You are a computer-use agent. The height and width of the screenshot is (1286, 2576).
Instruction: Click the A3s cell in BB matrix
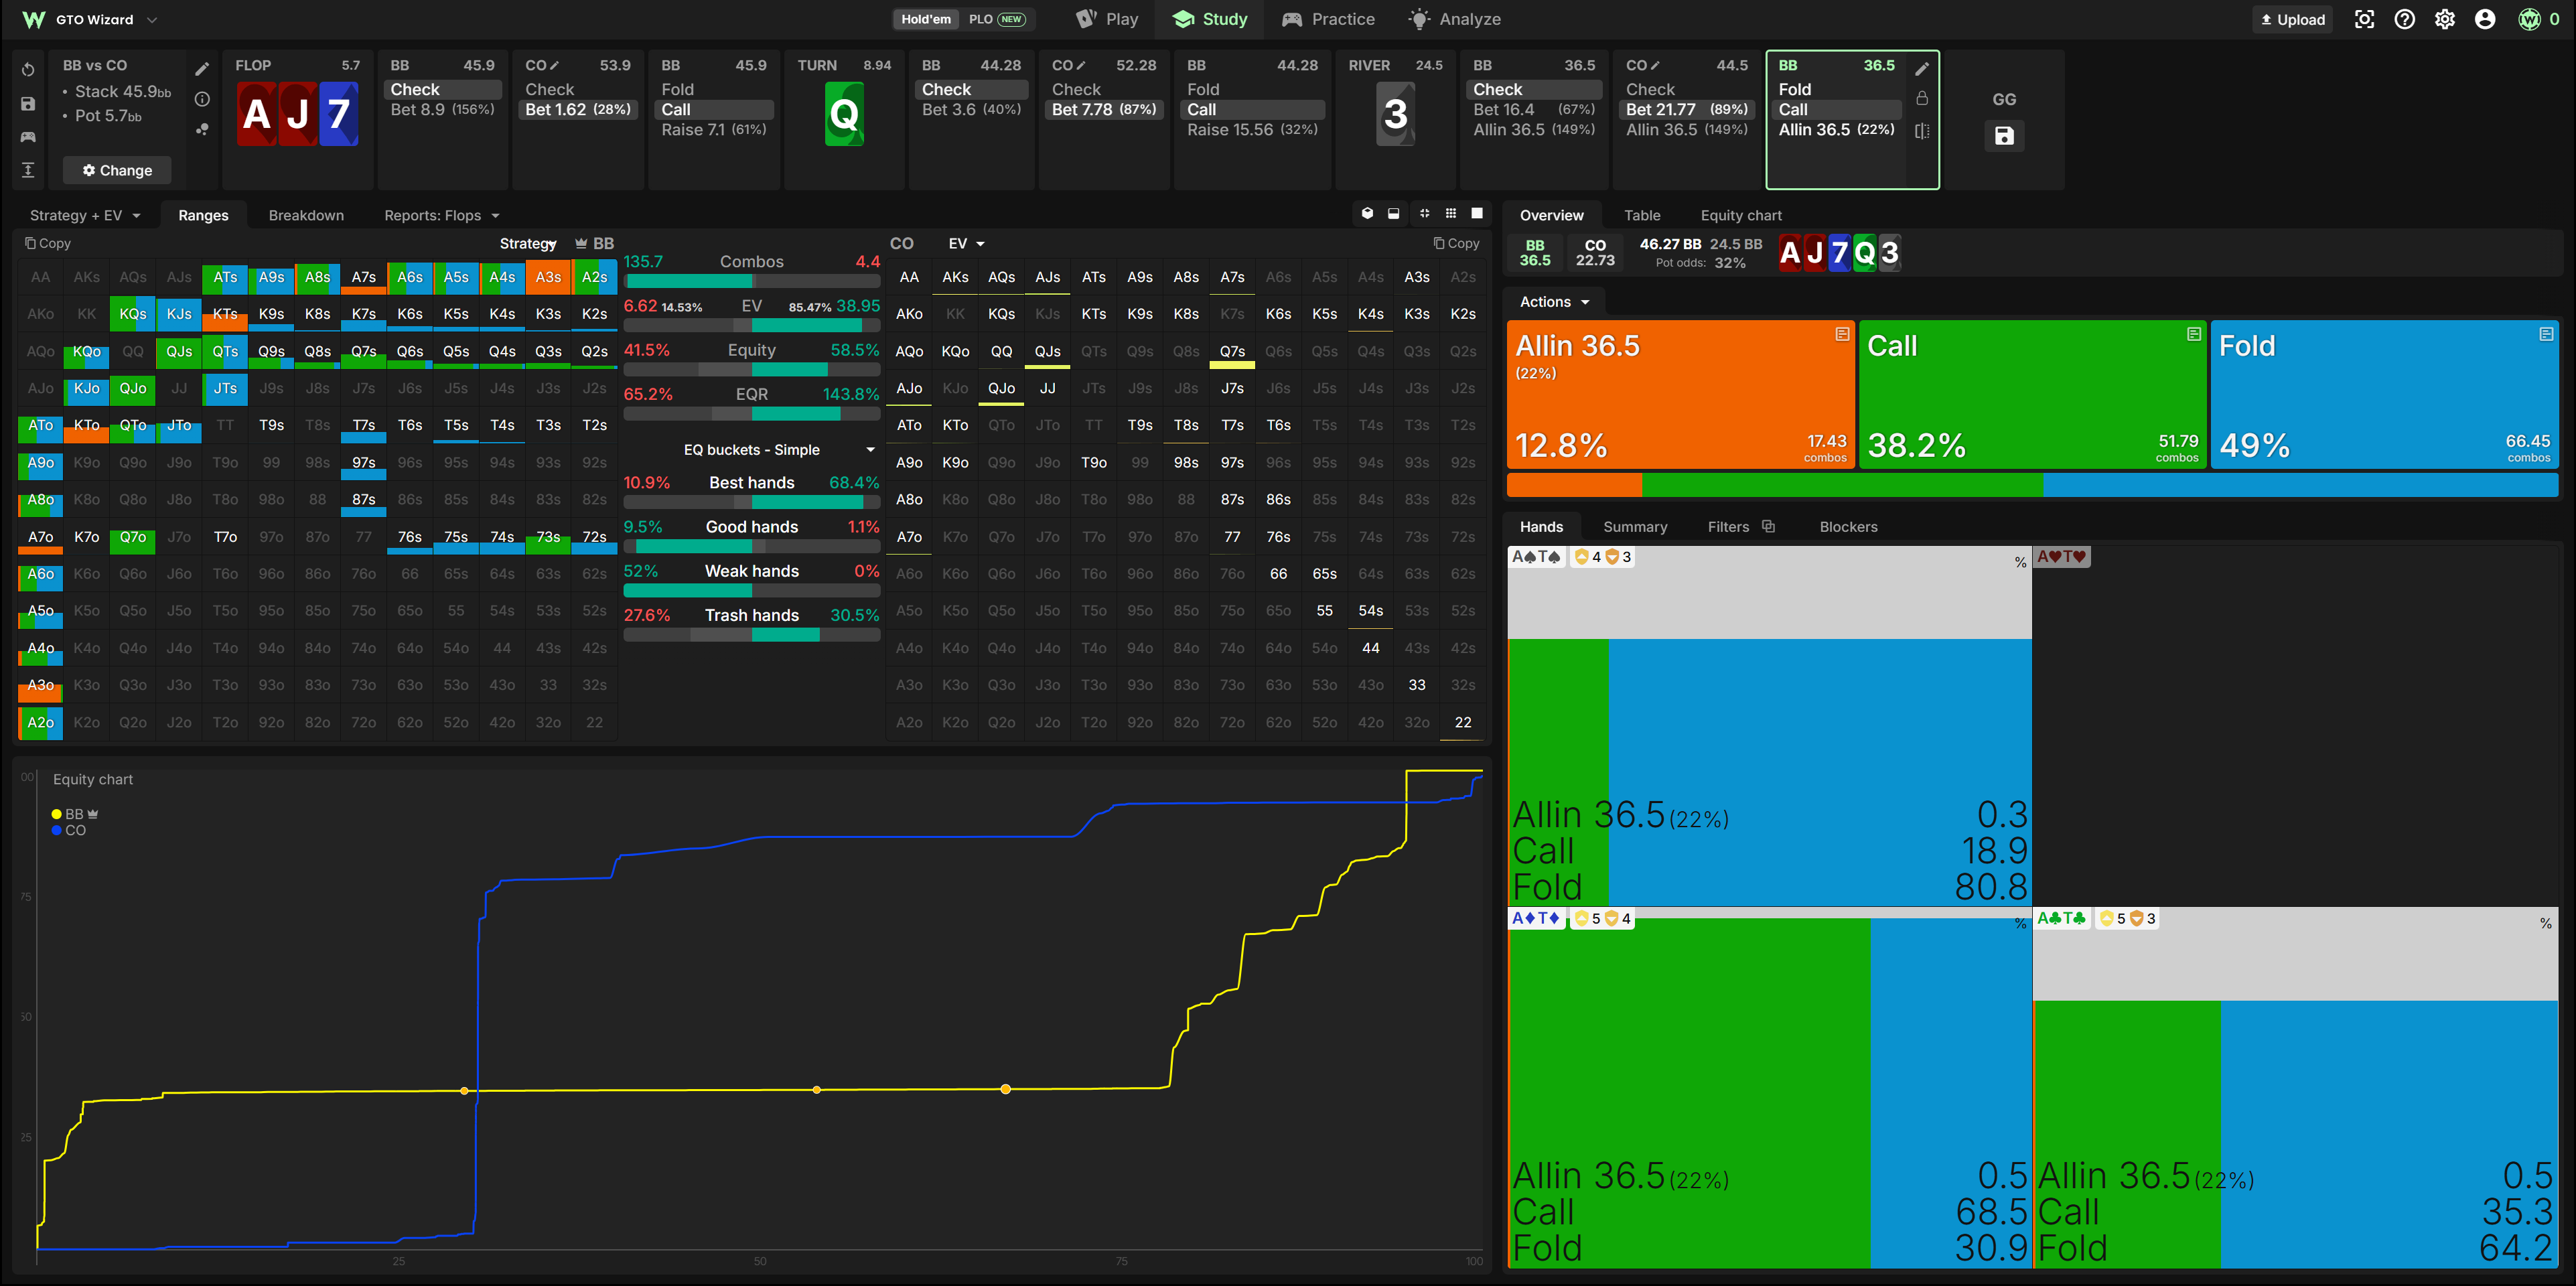548,277
